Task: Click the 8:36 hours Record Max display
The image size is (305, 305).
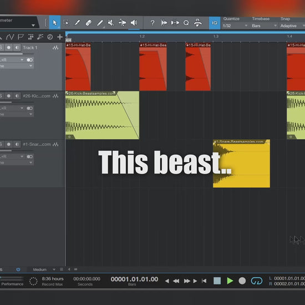Action: tap(53, 281)
